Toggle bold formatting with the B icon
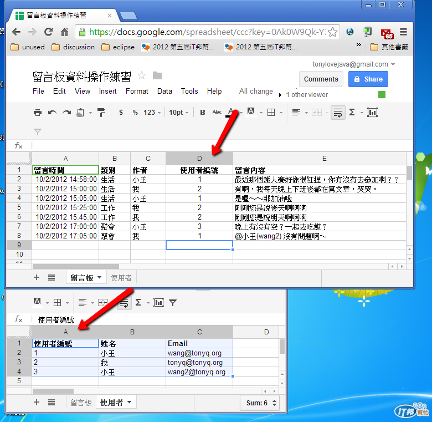This screenshot has width=432, height=422. [203, 113]
